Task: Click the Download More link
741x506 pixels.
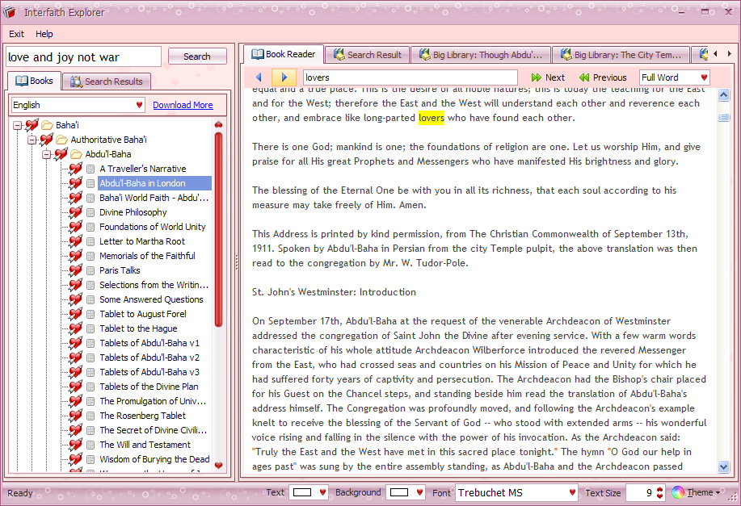Action: 183,105
